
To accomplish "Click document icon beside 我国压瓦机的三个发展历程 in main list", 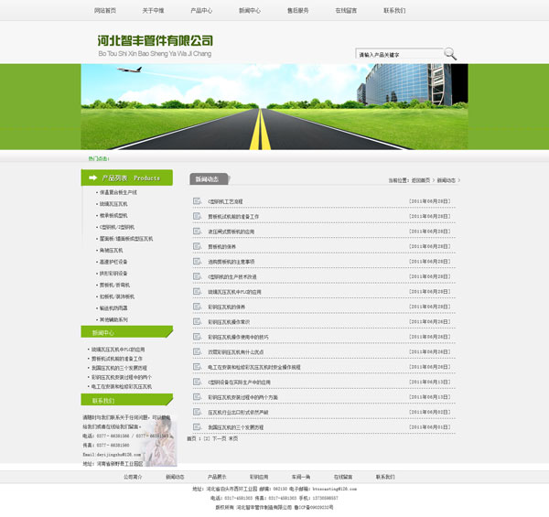I will (197, 426).
